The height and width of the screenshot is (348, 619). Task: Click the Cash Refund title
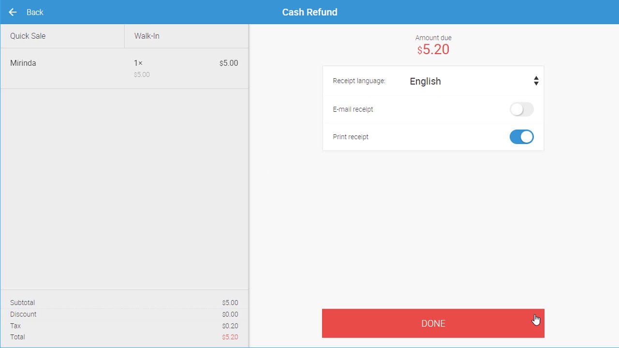(309, 12)
